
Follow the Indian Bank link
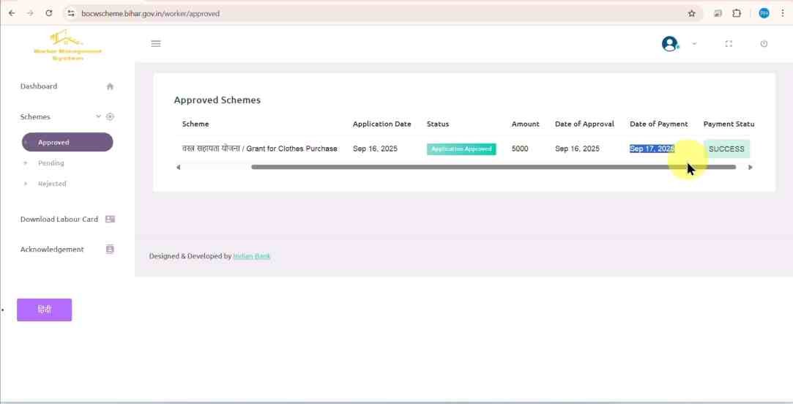[251, 256]
